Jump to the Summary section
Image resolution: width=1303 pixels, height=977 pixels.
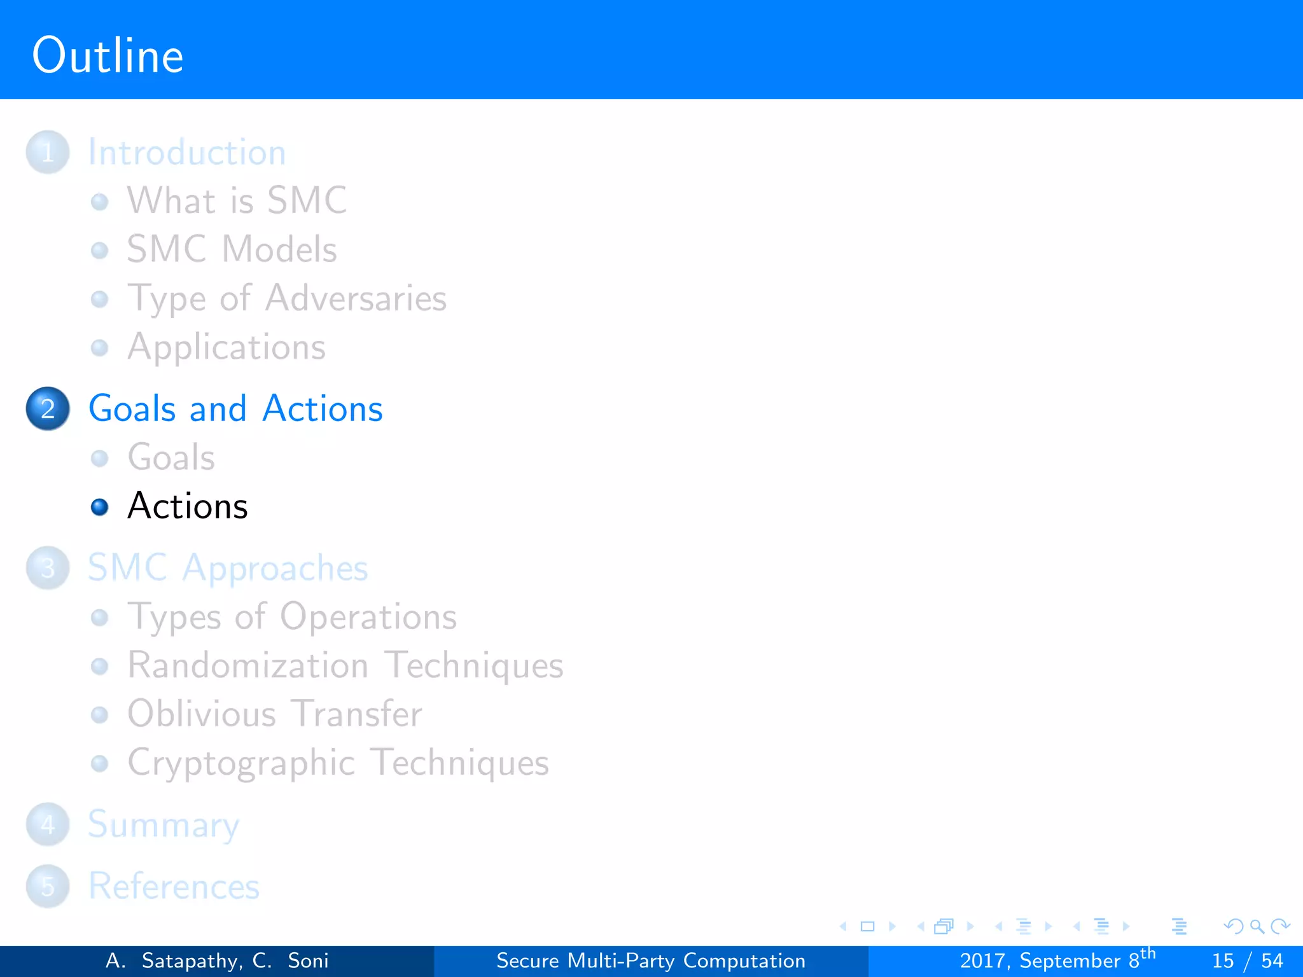click(164, 824)
